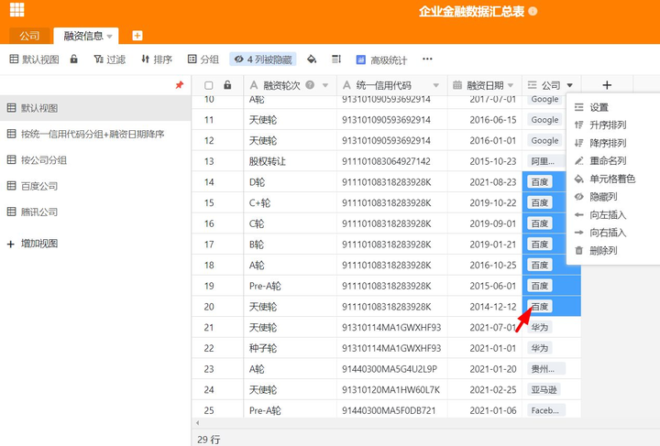Choose 隐藏列 in the column menu
660x446 pixels.
click(x=613, y=196)
